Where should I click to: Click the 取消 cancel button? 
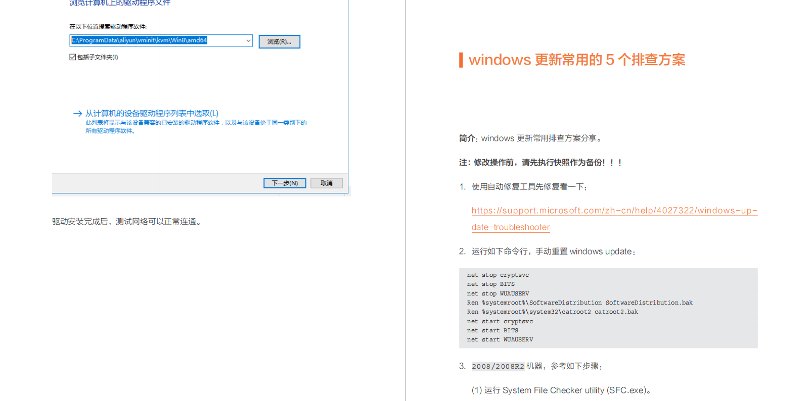[327, 183]
